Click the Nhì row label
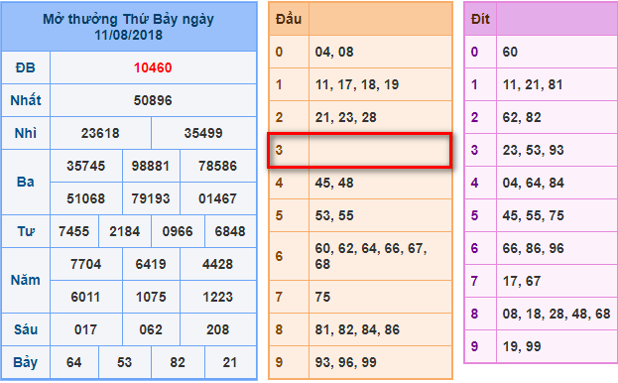618x383 pixels. coord(26,133)
